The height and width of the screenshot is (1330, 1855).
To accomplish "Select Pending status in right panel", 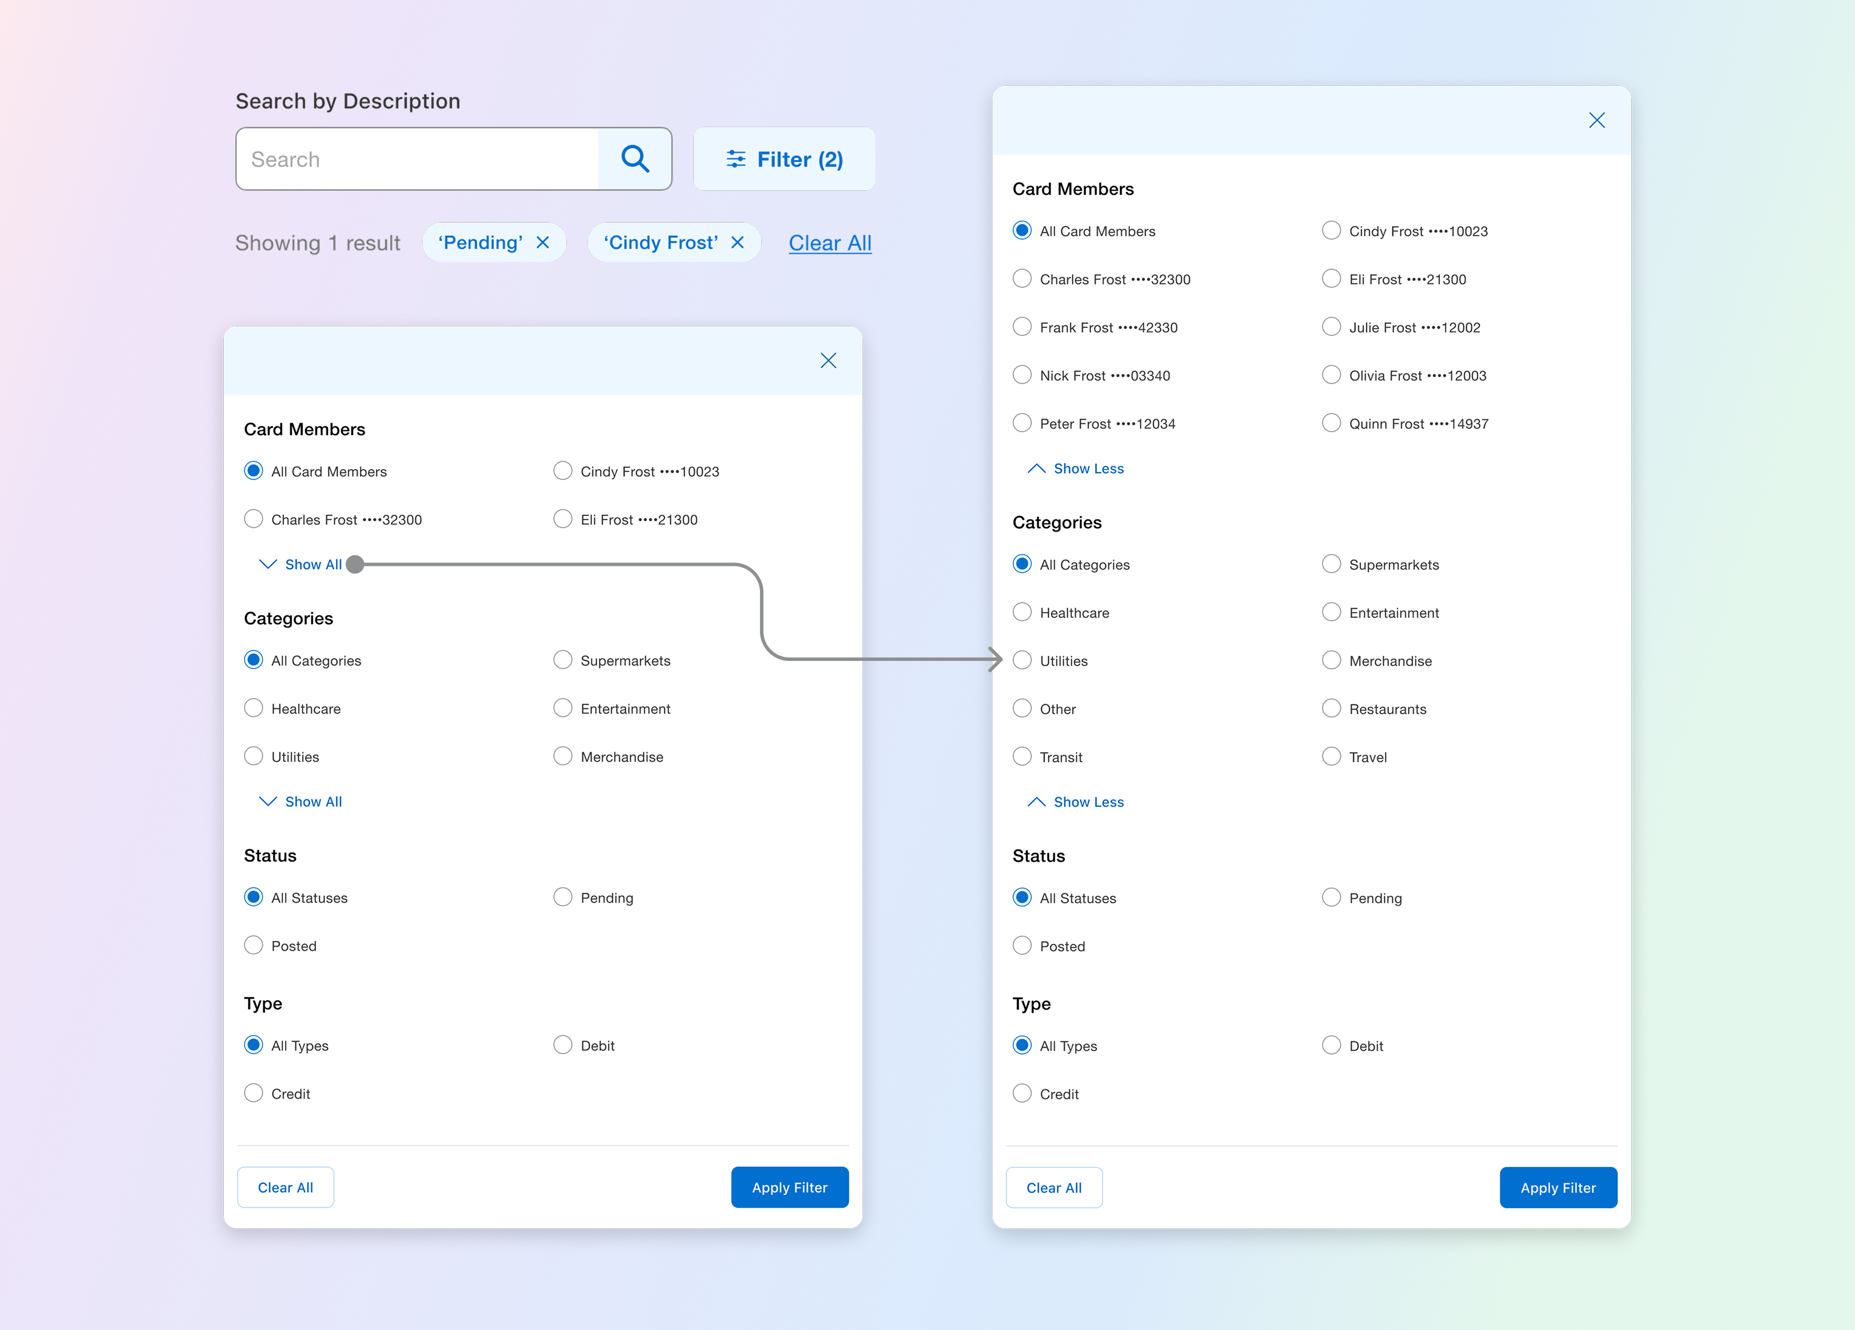I will click(1332, 898).
